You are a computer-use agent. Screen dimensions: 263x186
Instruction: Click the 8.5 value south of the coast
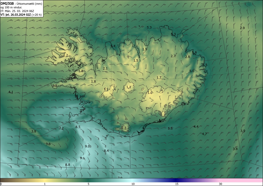click(78, 127)
